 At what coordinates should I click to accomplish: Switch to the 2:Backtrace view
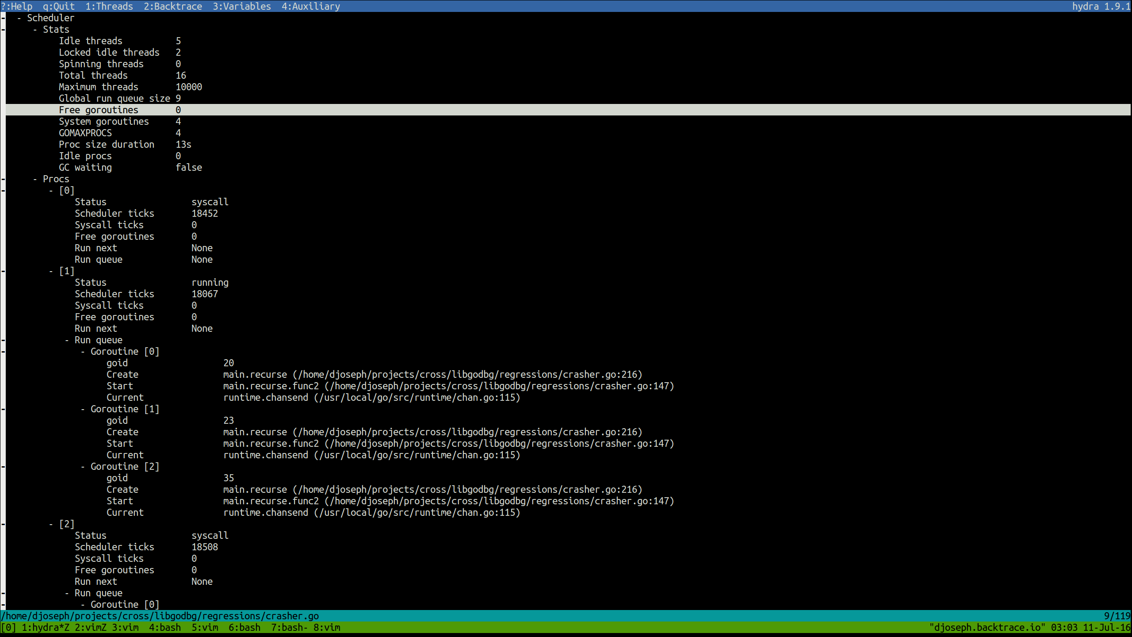coord(173,6)
